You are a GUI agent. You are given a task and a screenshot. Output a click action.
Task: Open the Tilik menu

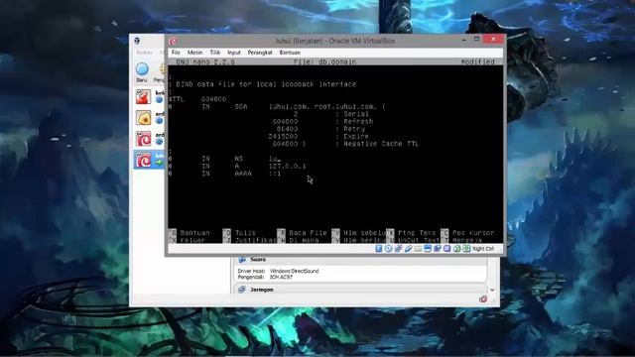pos(214,53)
